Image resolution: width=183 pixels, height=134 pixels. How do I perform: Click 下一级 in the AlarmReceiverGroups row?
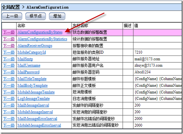click(x=9, y=46)
